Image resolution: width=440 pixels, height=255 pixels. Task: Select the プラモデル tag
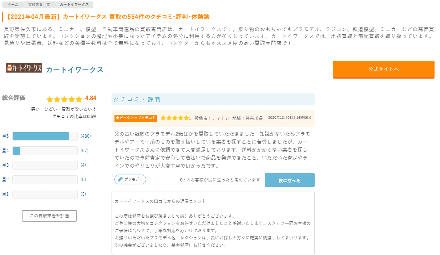coord(130,179)
